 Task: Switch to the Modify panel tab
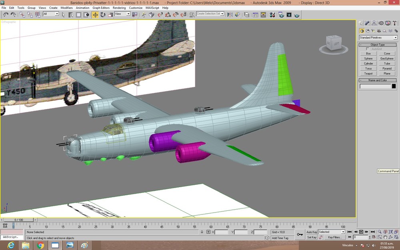367,23
